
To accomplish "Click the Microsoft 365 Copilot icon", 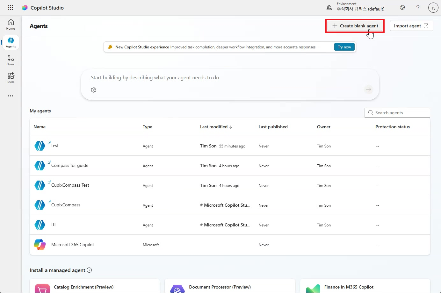I will pos(40,245).
